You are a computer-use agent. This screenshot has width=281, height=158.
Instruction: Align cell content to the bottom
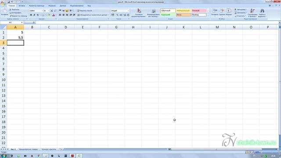pyautogui.click(x=67, y=11)
